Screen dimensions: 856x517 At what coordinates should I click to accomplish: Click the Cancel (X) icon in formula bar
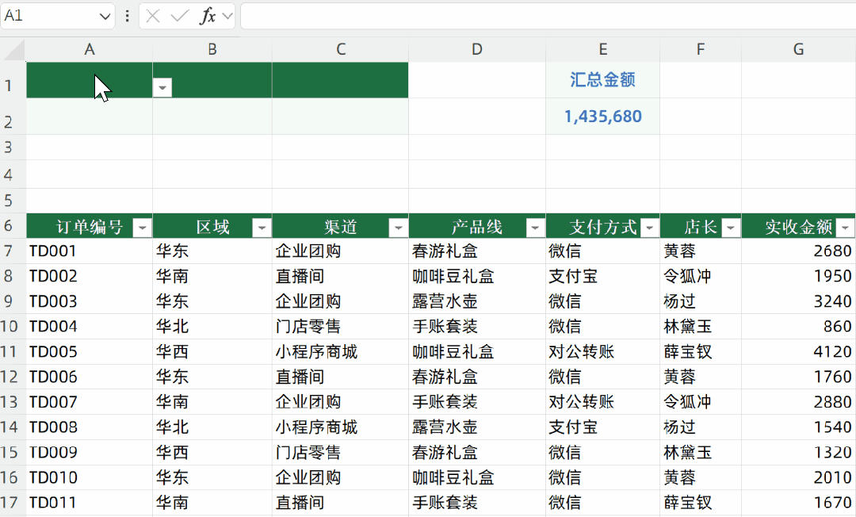click(x=153, y=17)
